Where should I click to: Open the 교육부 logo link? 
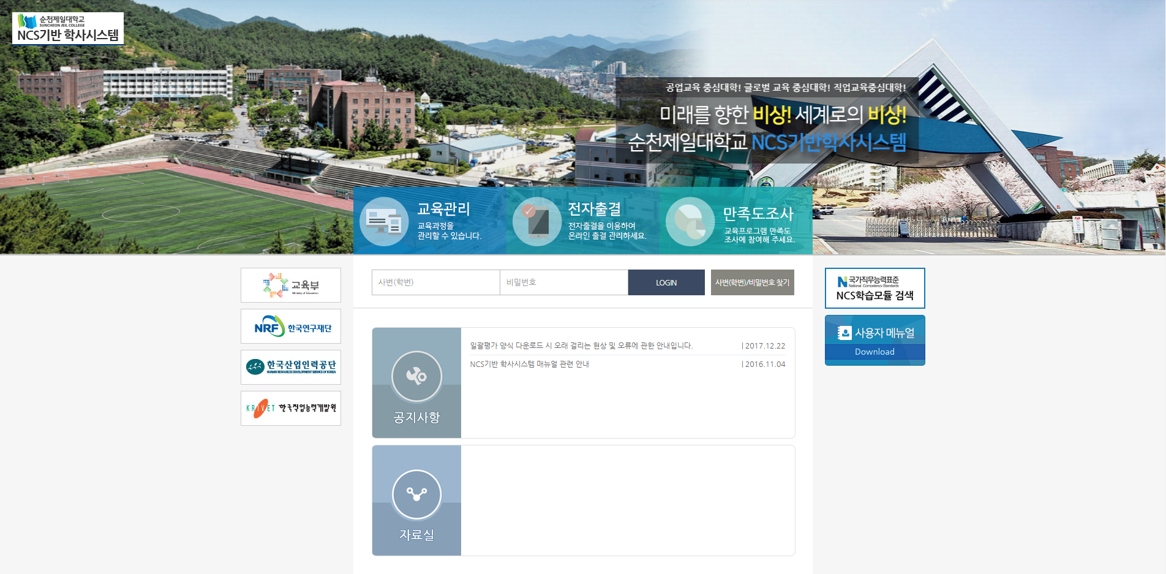(291, 285)
